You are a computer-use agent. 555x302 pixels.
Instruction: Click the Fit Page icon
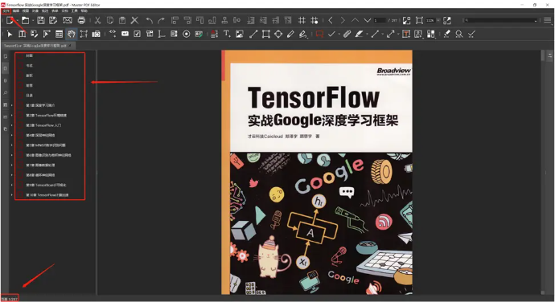tap(407, 21)
